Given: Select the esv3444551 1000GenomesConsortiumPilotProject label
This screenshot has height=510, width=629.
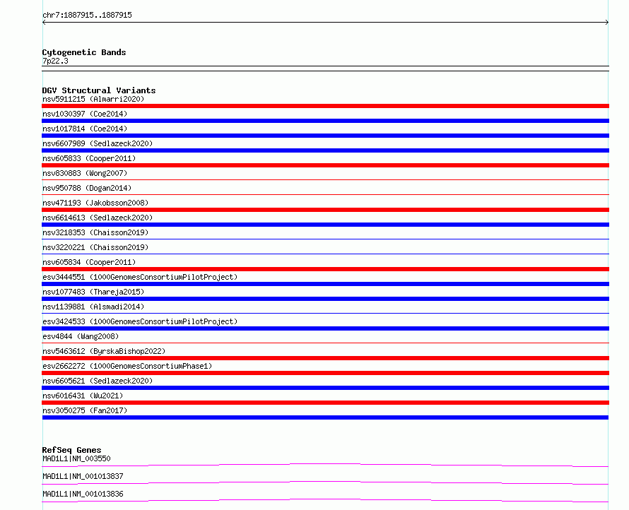Looking at the screenshot, I should tap(140, 277).
